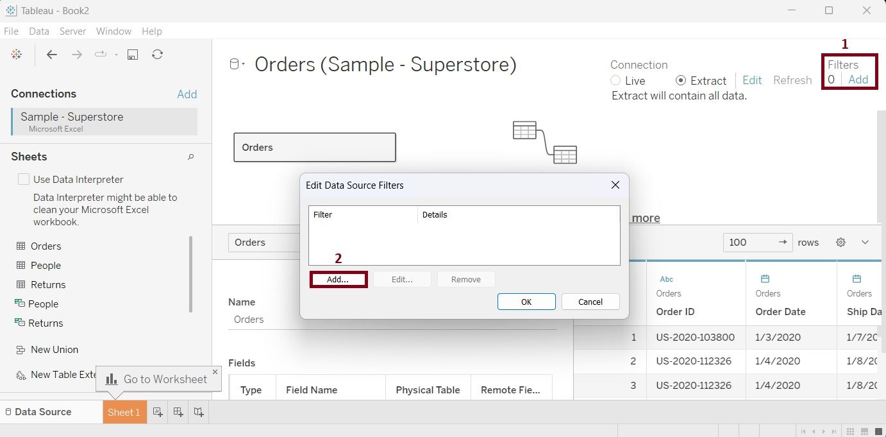
Task: Click the New Dashboard tab icon
Action: (x=178, y=412)
